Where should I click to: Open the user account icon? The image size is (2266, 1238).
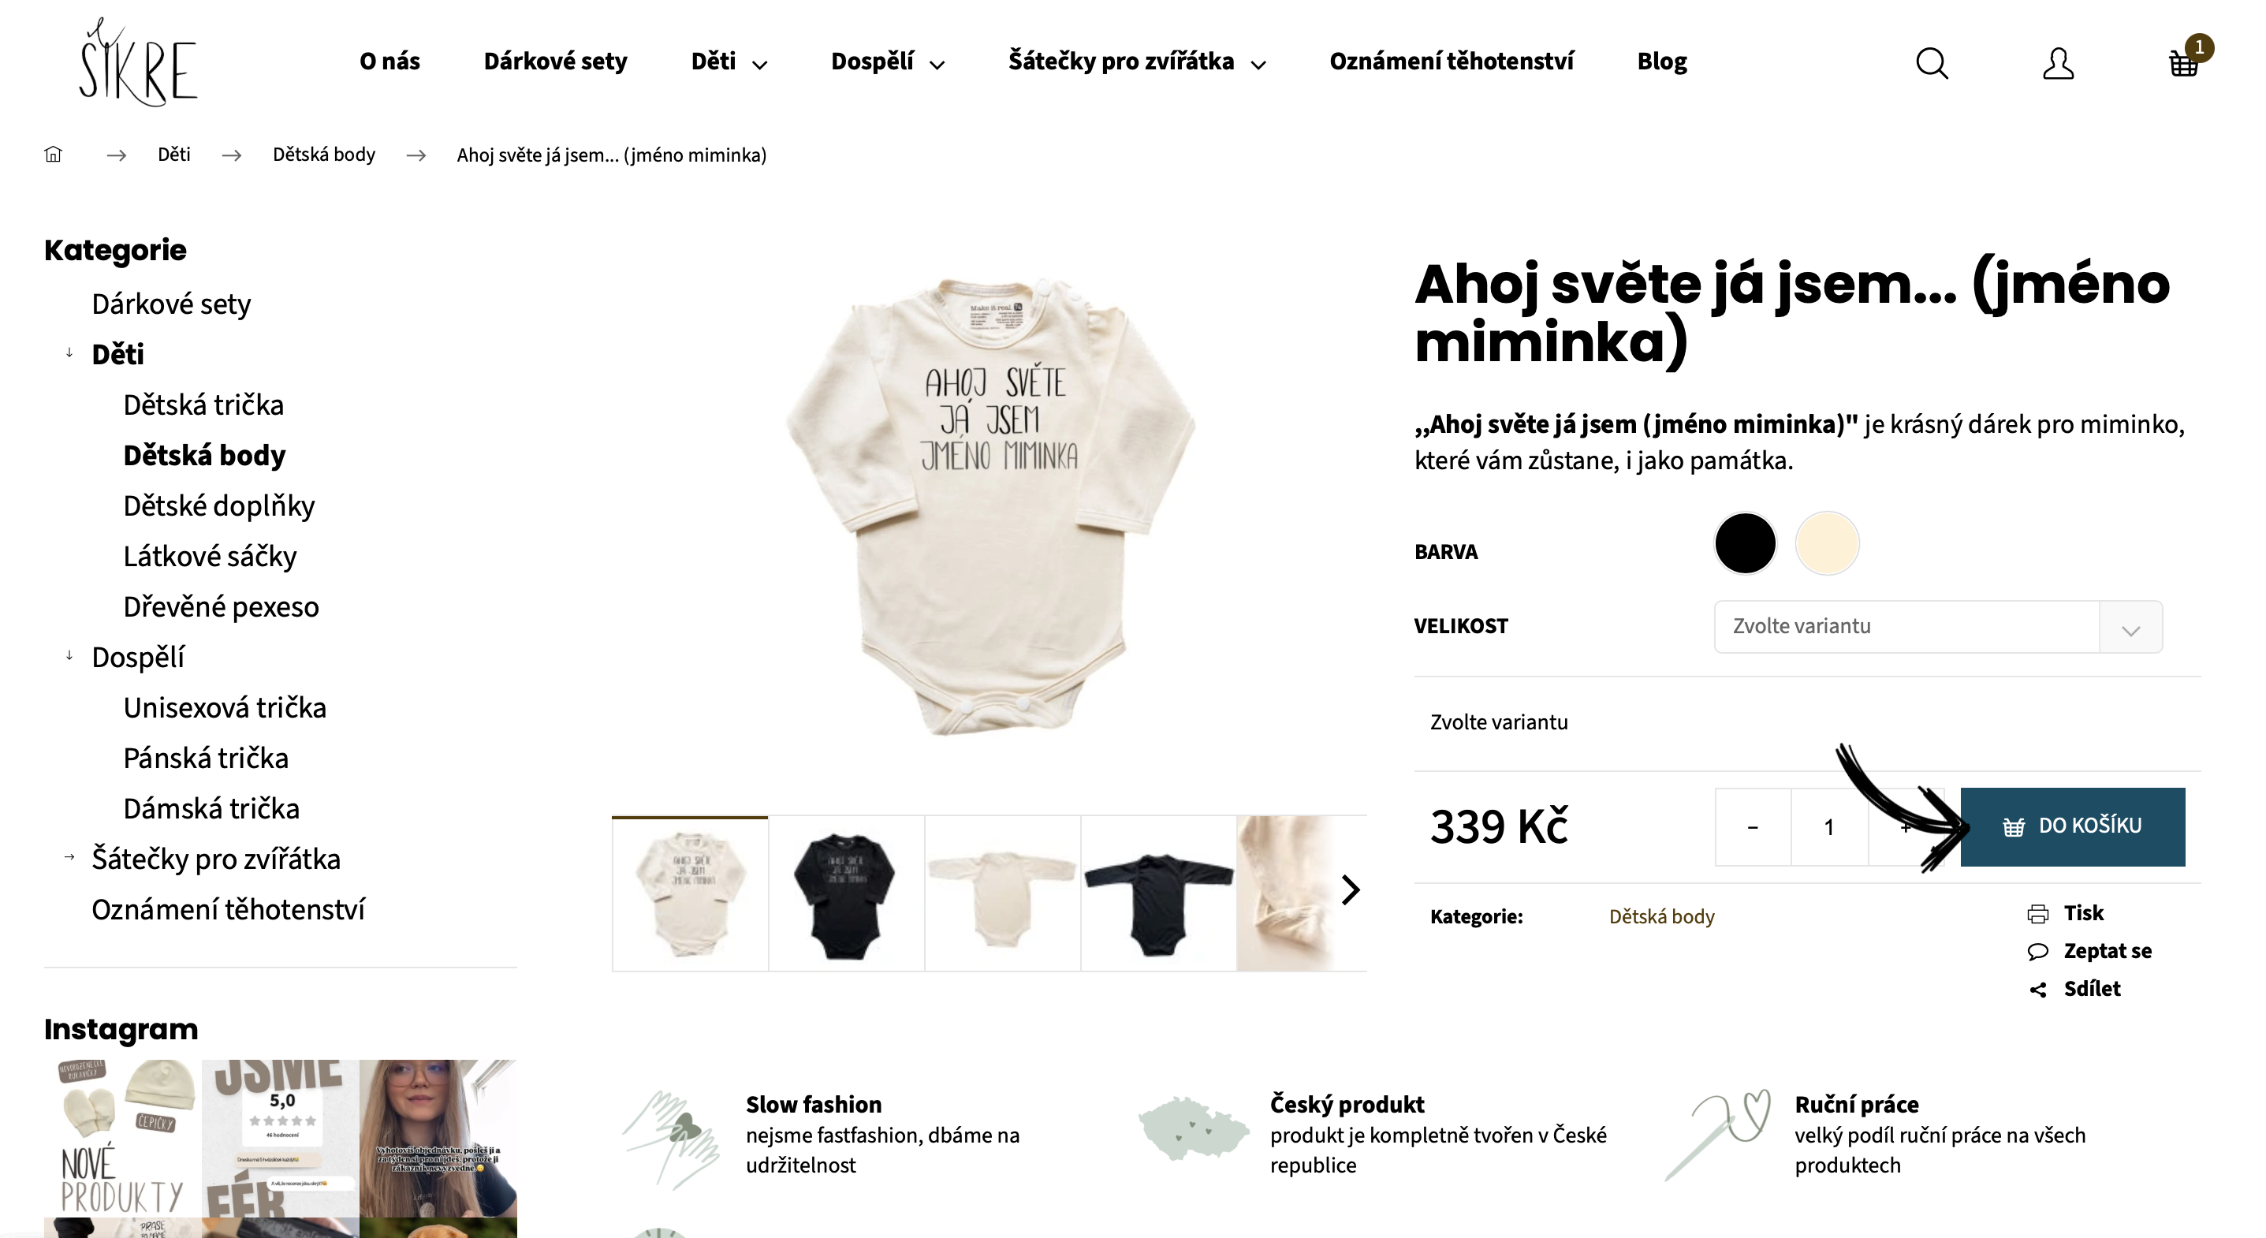pos(2058,62)
